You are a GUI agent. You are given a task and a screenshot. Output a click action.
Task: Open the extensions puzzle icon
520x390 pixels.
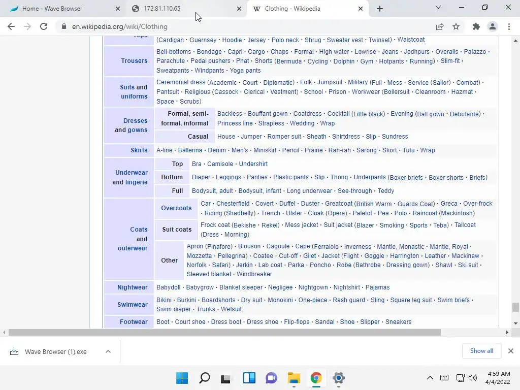point(476,26)
